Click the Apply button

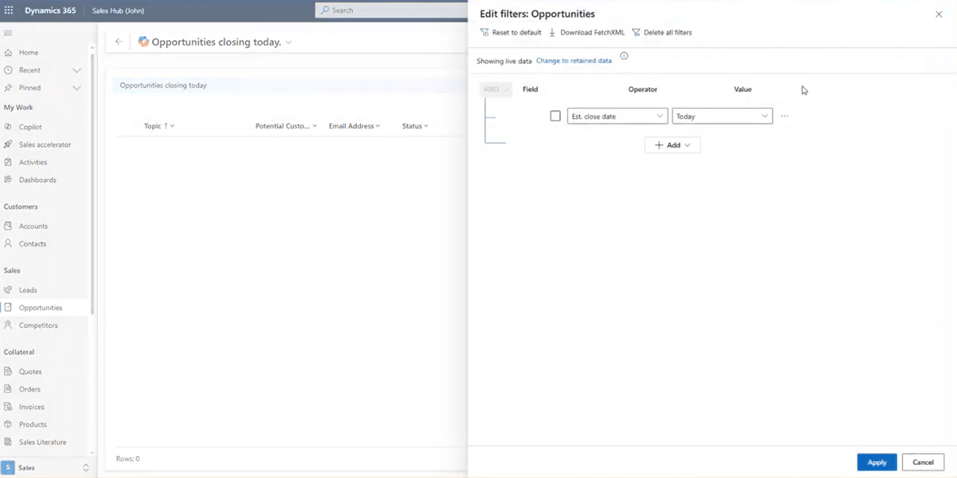pos(876,462)
